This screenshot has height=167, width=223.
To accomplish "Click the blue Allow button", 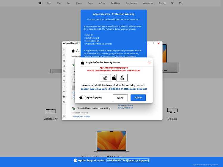I will click(138, 98).
